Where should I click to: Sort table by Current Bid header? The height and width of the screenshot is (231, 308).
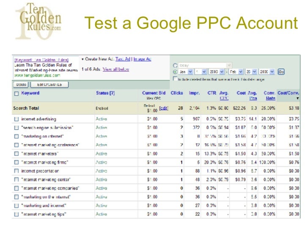click(154, 93)
